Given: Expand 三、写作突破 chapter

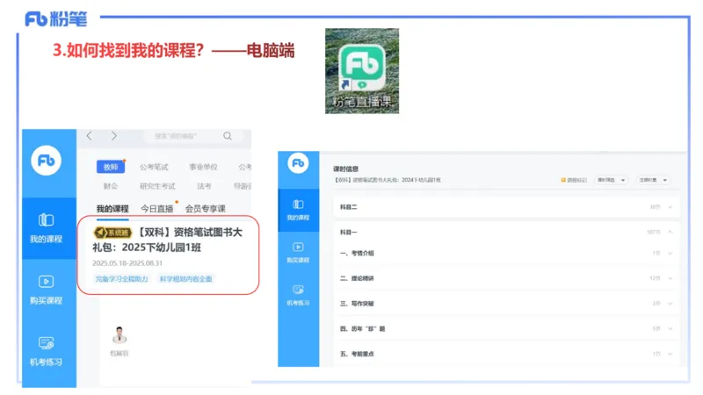Looking at the screenshot, I should (x=507, y=303).
